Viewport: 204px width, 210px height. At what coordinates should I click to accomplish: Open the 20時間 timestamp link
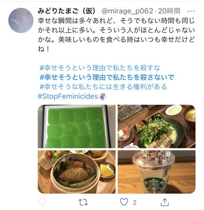[169, 11]
